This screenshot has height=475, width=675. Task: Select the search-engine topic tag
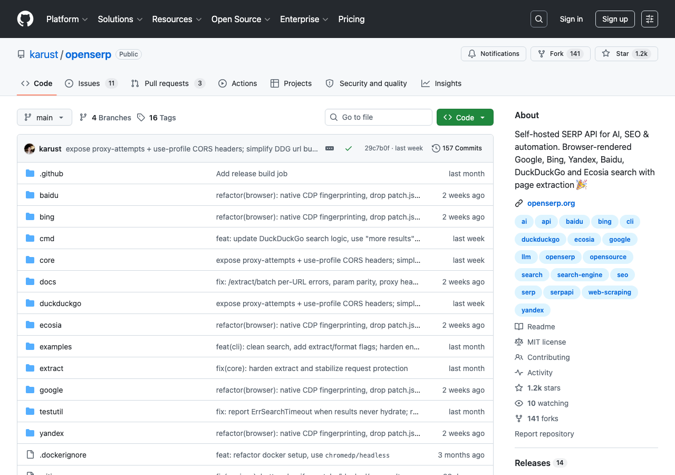point(580,275)
